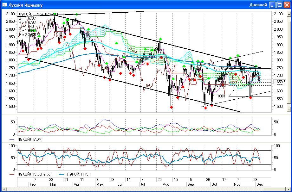This screenshot has height=192, width=292.
Task: Click the chart window icon in title bar
Action: 4,5
